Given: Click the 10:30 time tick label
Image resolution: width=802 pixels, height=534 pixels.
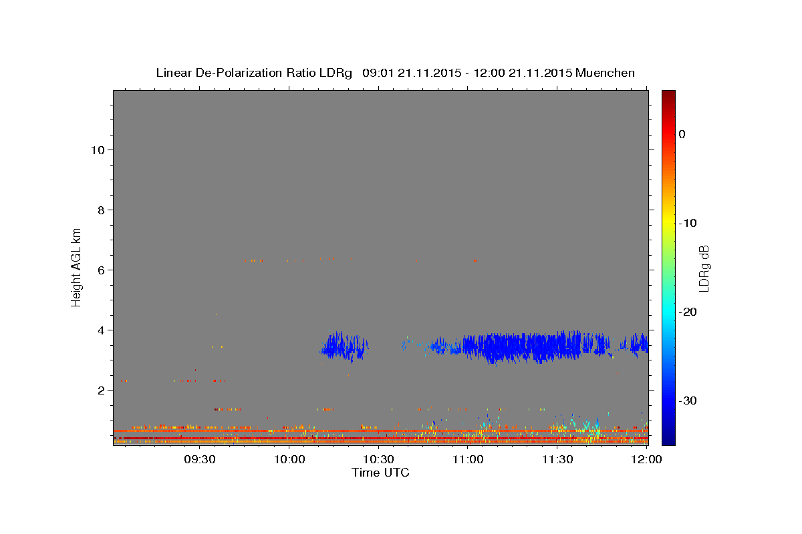Looking at the screenshot, I should click(x=378, y=460).
